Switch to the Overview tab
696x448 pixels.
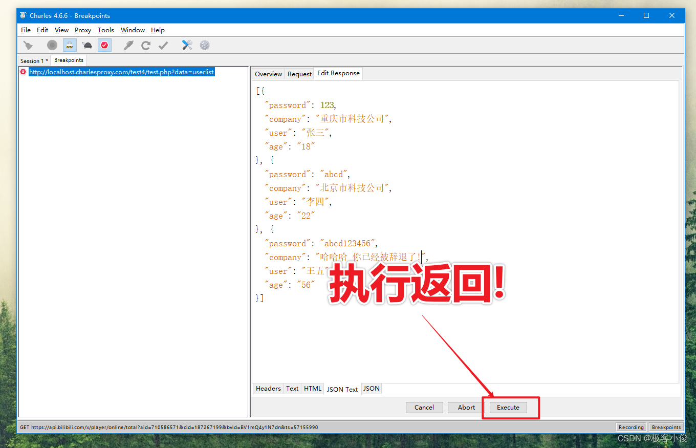268,74
